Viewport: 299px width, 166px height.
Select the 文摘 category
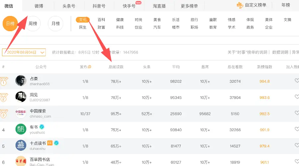point(287,20)
